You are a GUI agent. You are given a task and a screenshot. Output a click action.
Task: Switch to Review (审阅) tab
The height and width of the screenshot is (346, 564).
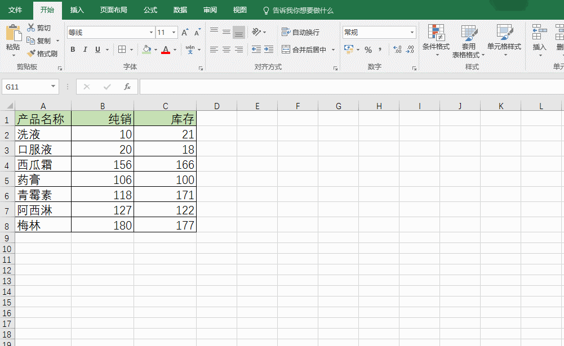click(x=210, y=10)
